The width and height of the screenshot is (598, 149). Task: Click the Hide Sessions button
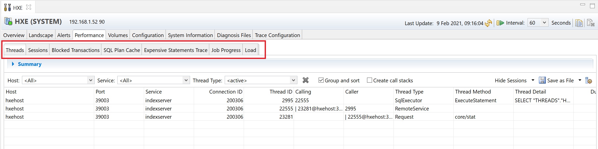coord(511,81)
